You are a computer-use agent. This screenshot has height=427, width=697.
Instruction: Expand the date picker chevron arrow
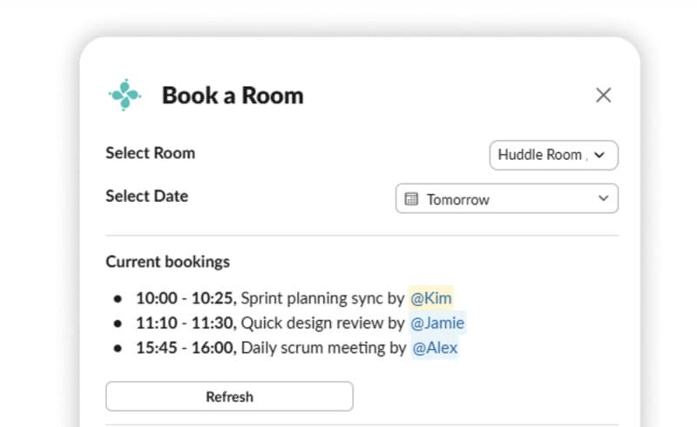tap(603, 198)
